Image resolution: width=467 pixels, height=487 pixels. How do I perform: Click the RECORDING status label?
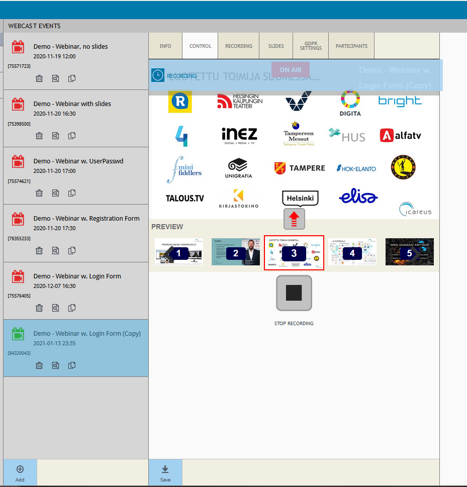[x=182, y=76]
